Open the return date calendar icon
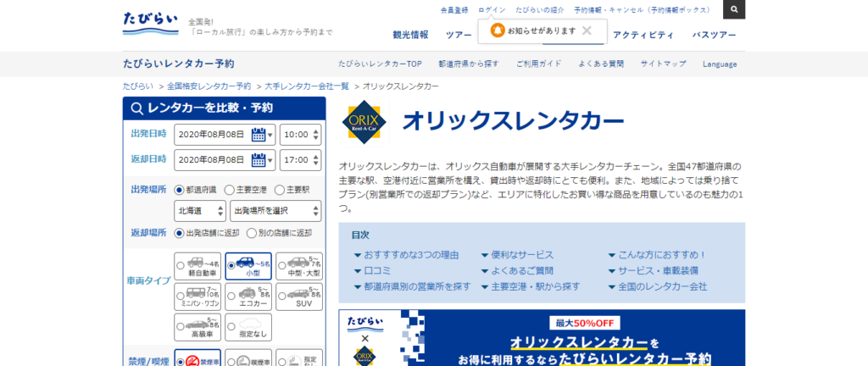This screenshot has width=868, height=366. point(259,159)
